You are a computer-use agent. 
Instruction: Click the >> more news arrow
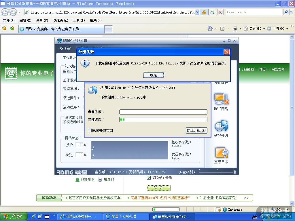click(x=246, y=198)
